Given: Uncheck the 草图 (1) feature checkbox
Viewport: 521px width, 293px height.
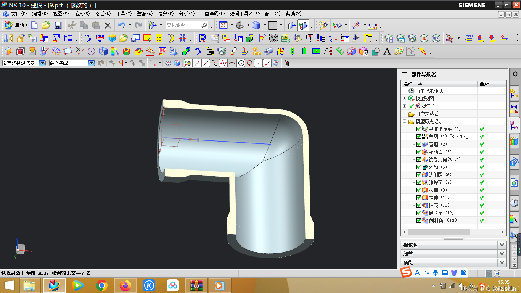Looking at the screenshot, I should [x=419, y=137].
